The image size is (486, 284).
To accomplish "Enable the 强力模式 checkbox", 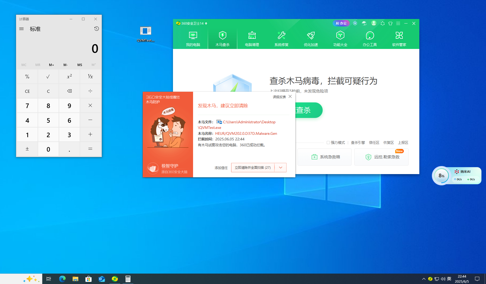I will (328, 143).
